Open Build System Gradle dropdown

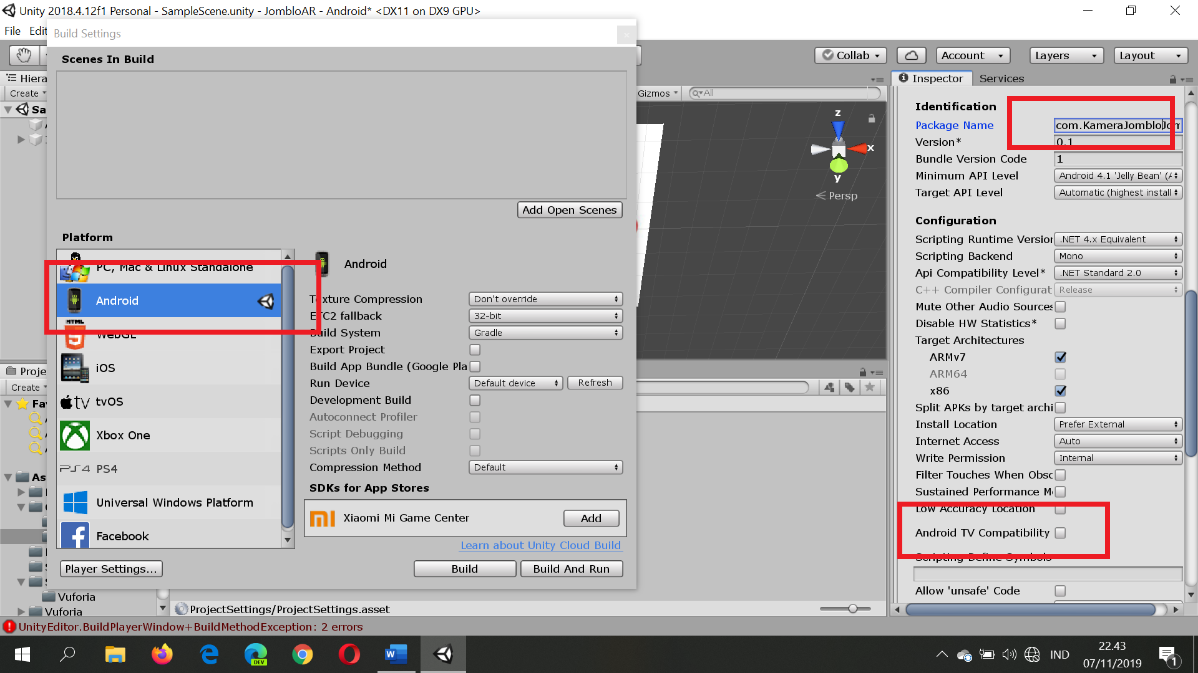(545, 333)
